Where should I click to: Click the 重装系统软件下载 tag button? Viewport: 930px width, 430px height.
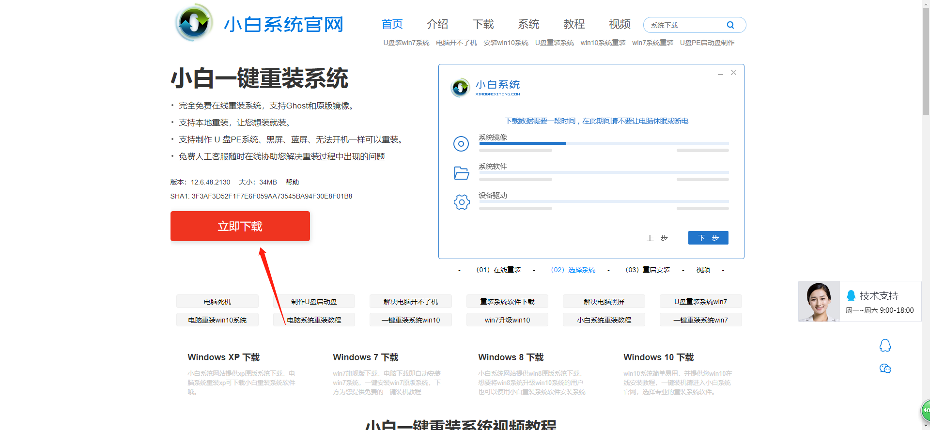click(507, 302)
